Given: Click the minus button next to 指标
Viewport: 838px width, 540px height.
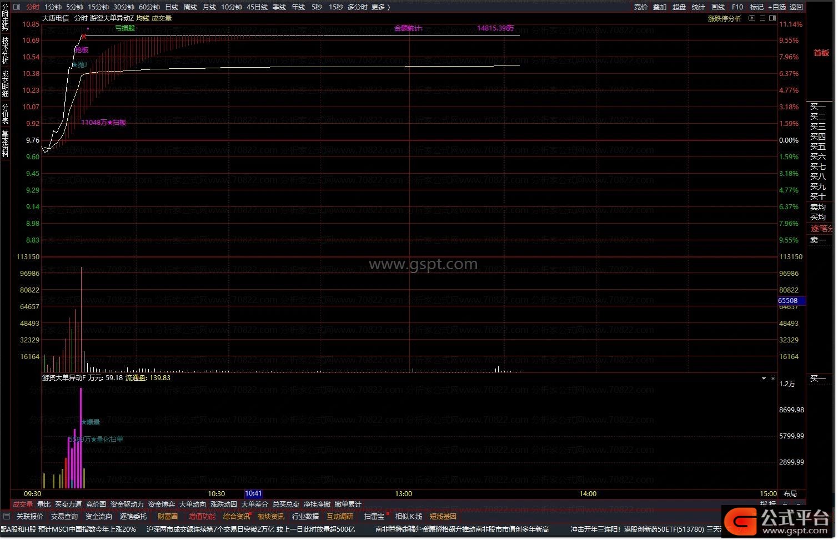Looking at the screenshot, I should pos(799,504).
